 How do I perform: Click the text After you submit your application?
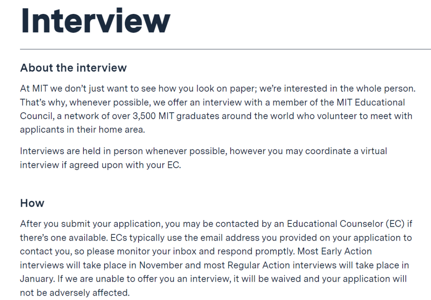click(91, 224)
